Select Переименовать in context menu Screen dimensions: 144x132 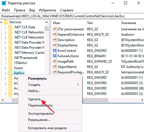(x=50, y=105)
